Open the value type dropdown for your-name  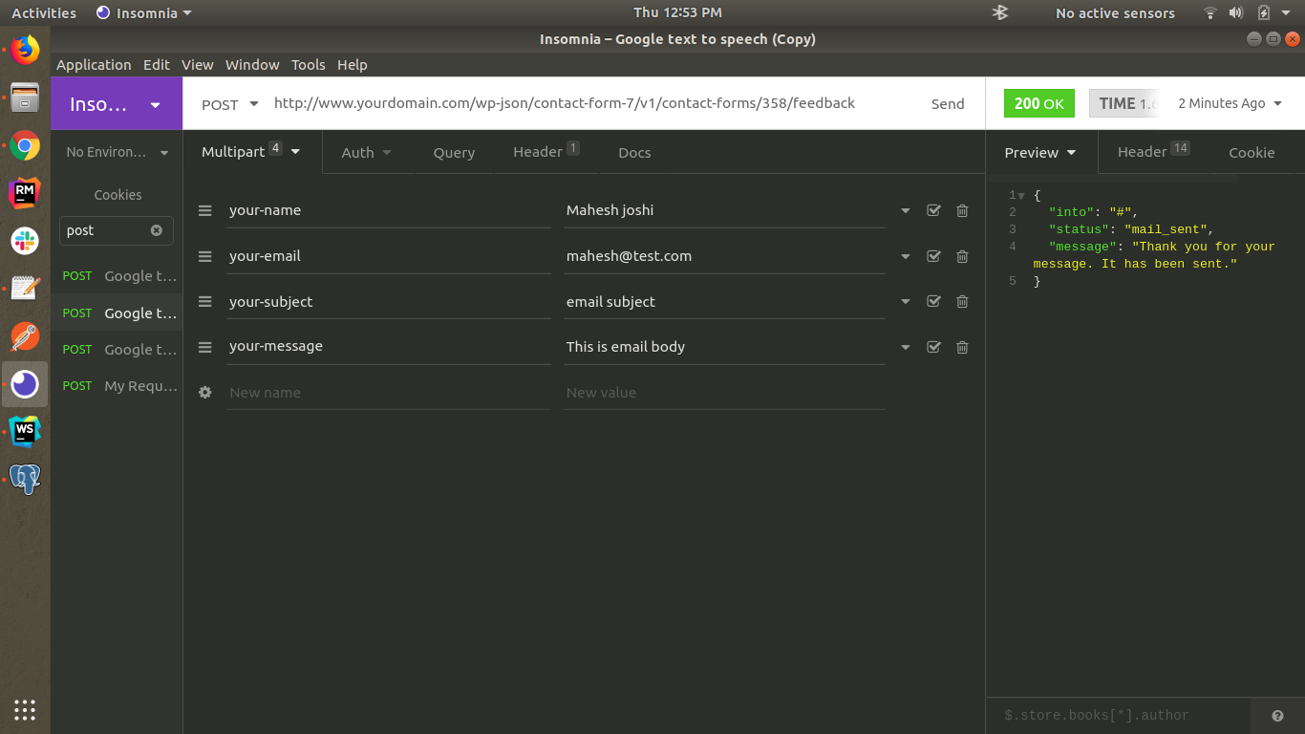pos(906,211)
